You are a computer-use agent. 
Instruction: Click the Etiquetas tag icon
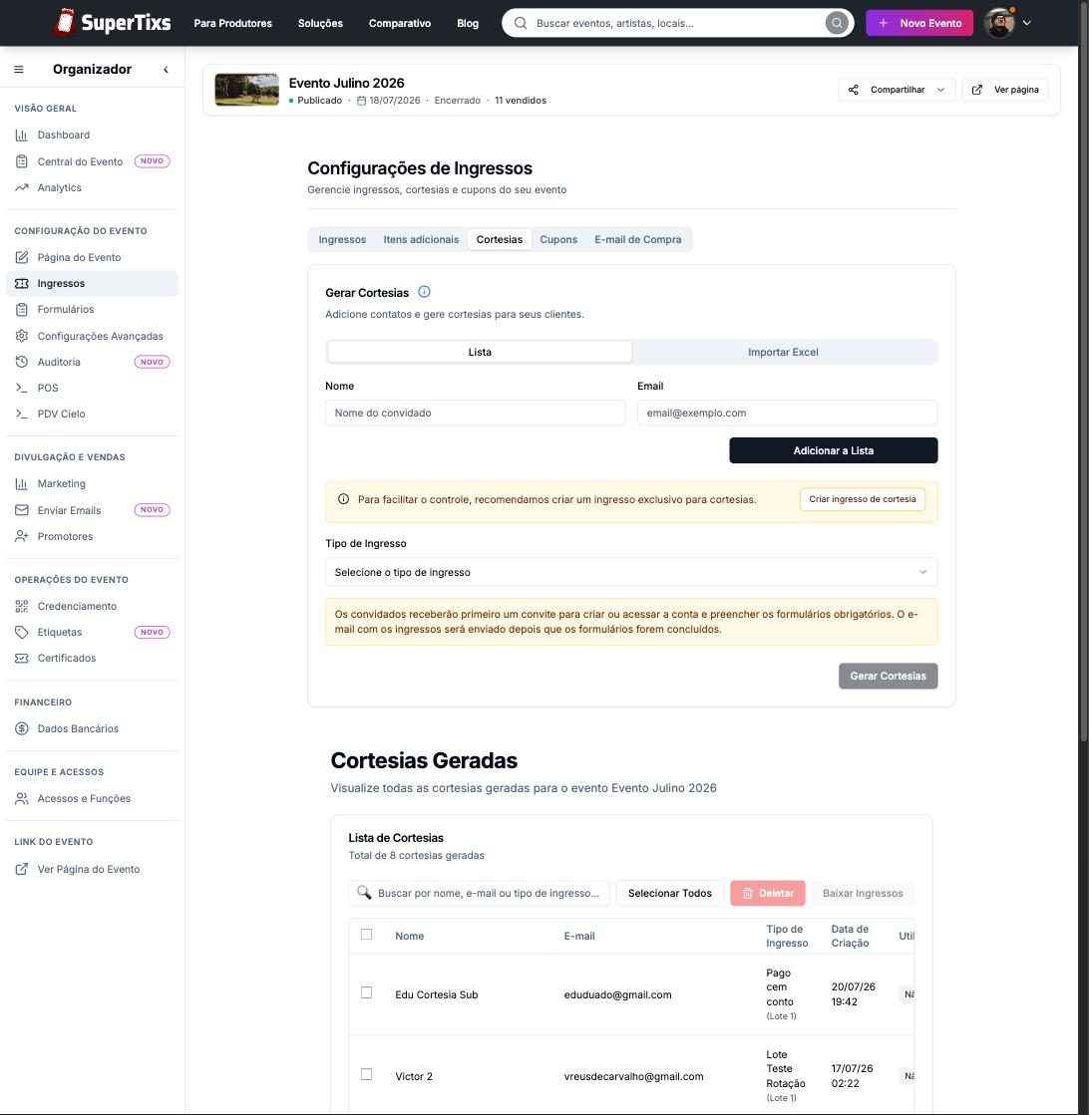point(21,632)
